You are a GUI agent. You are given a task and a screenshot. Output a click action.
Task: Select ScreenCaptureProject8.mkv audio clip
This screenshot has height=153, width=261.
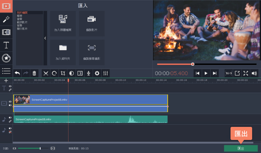point(91,119)
